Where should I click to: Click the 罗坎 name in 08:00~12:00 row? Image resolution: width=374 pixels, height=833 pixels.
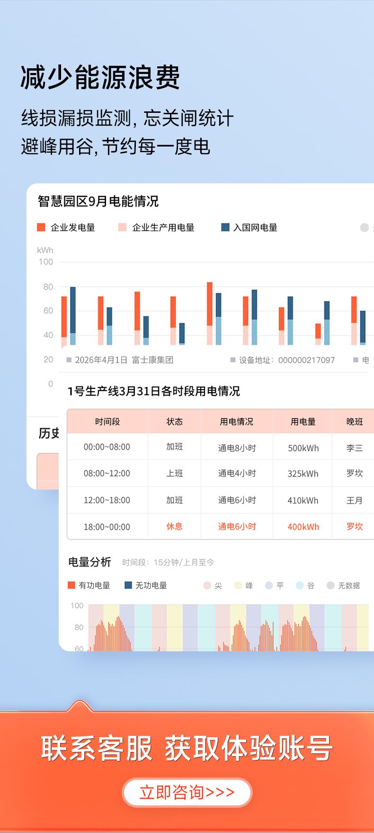[355, 473]
